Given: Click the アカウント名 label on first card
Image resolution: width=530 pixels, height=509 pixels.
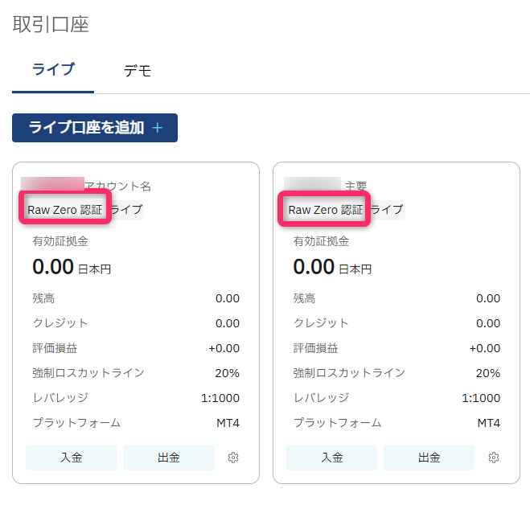Looking at the screenshot, I should click(117, 186).
